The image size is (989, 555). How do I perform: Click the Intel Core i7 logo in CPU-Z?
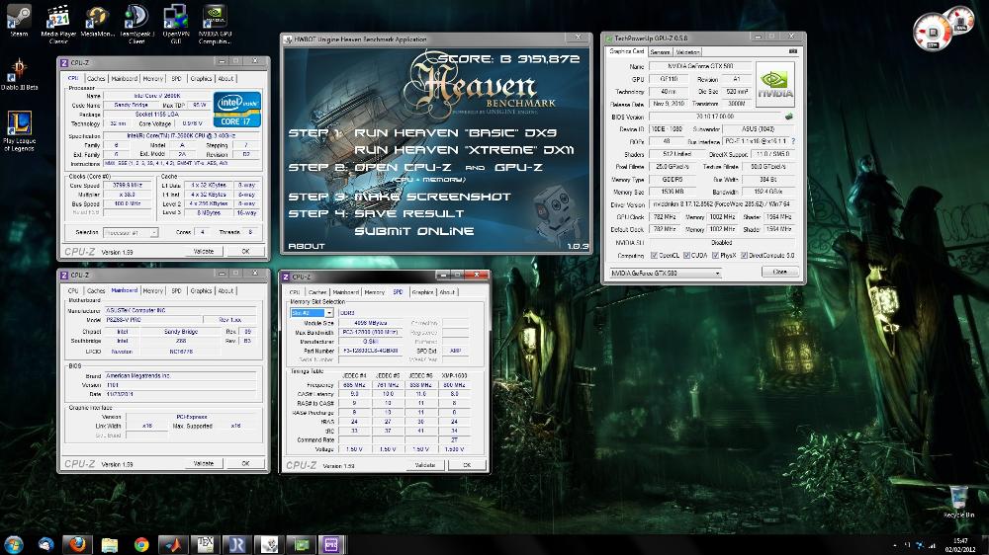237,110
